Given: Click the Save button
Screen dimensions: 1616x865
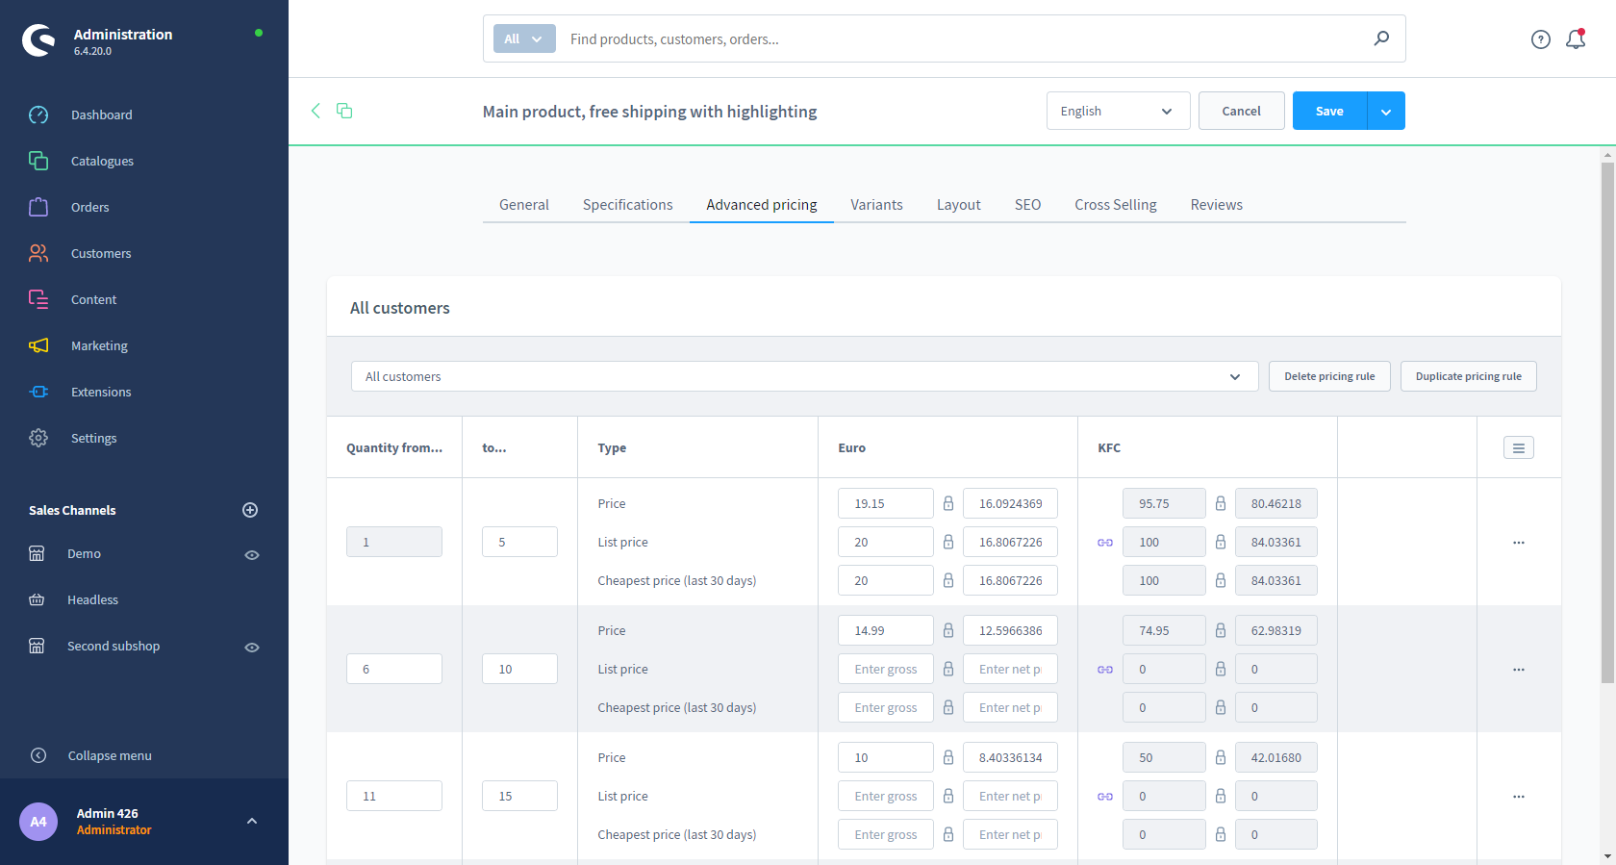Looking at the screenshot, I should [1329, 111].
